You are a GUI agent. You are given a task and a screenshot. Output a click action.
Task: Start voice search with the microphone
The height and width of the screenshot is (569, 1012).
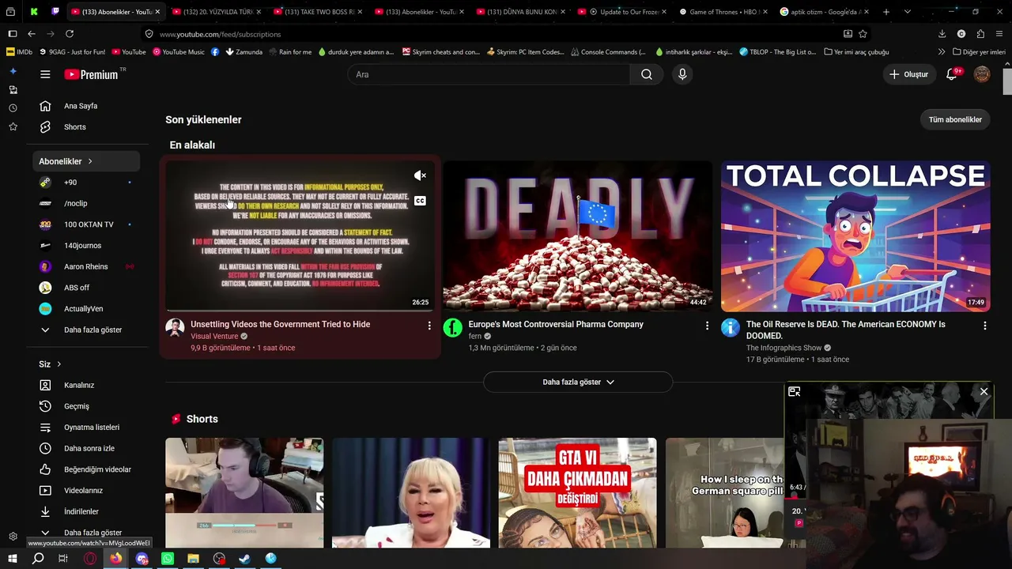coord(682,74)
